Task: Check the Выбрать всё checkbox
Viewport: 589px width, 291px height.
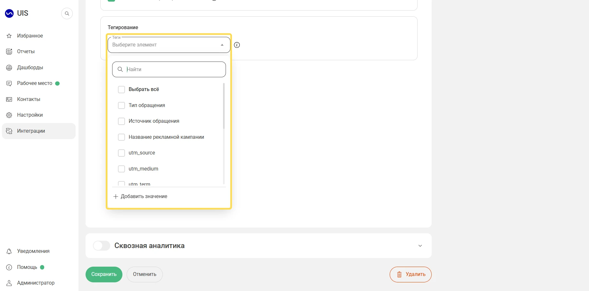Action: tap(121, 89)
